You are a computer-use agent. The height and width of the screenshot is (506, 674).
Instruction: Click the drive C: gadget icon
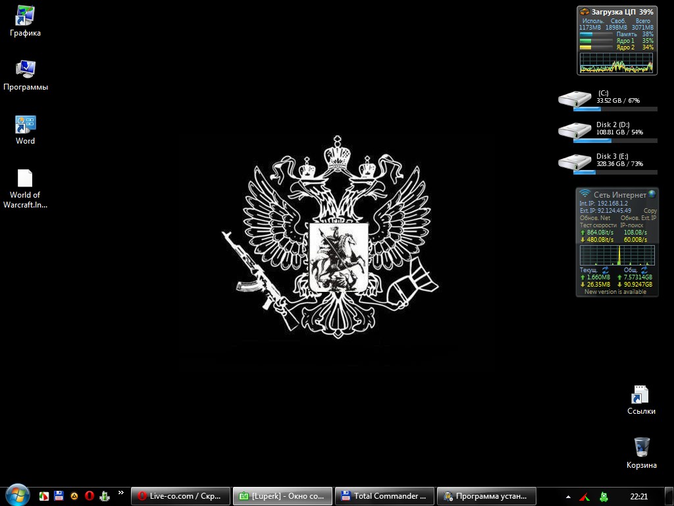click(575, 99)
